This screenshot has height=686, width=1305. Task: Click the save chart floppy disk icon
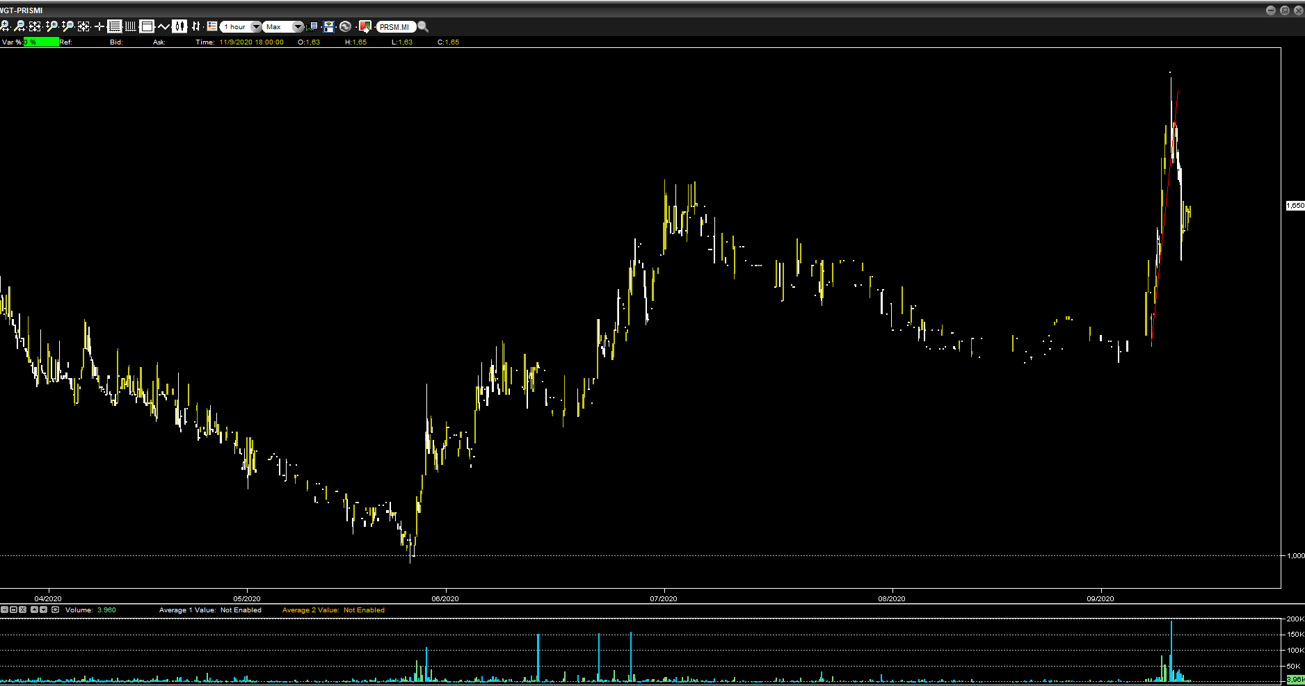pos(329,26)
